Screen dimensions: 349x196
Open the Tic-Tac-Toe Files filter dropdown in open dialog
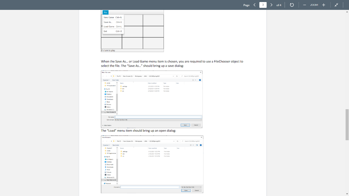pos(191,187)
